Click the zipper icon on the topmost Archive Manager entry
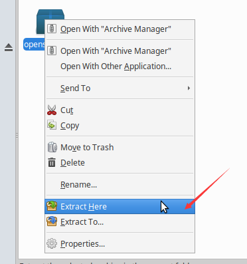 pos(52,29)
